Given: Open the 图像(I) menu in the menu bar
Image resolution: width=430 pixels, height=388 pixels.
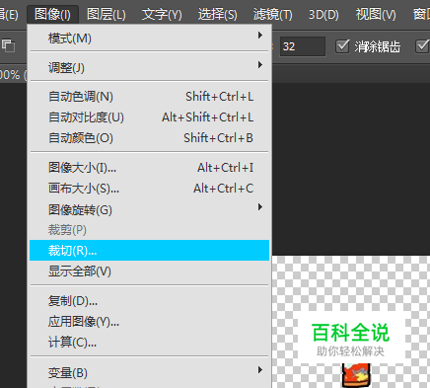Looking at the screenshot, I should (x=52, y=15).
